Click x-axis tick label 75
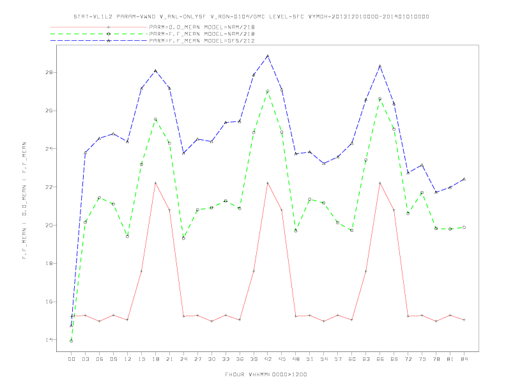 click(422, 359)
